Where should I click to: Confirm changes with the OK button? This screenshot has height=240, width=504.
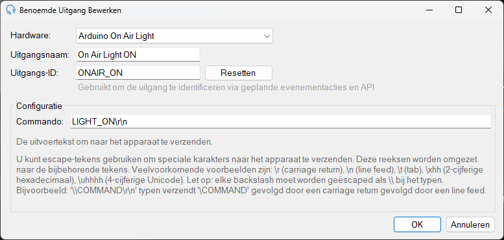pos(417,224)
